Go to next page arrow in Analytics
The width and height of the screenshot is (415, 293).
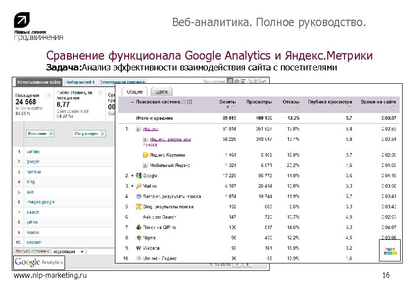tap(247, 265)
